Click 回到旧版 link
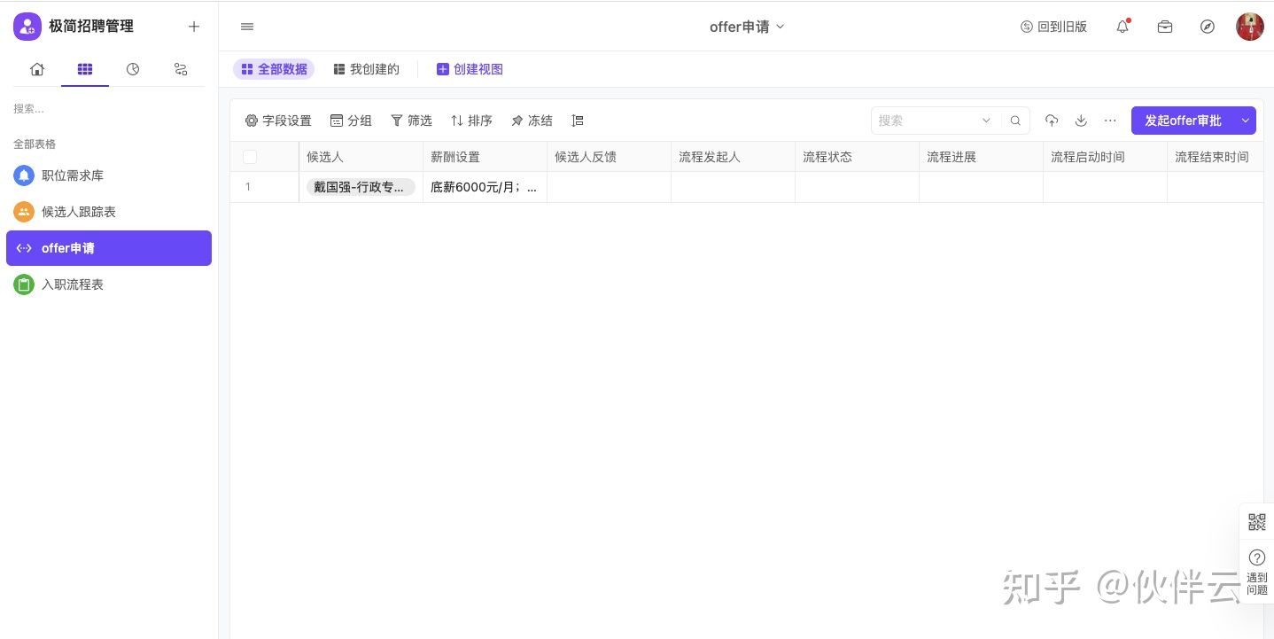Image resolution: width=1274 pixels, height=639 pixels. pyautogui.click(x=1053, y=27)
